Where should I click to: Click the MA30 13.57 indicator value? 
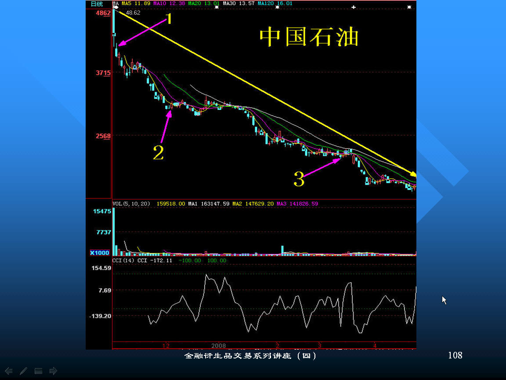pyautogui.click(x=239, y=3)
